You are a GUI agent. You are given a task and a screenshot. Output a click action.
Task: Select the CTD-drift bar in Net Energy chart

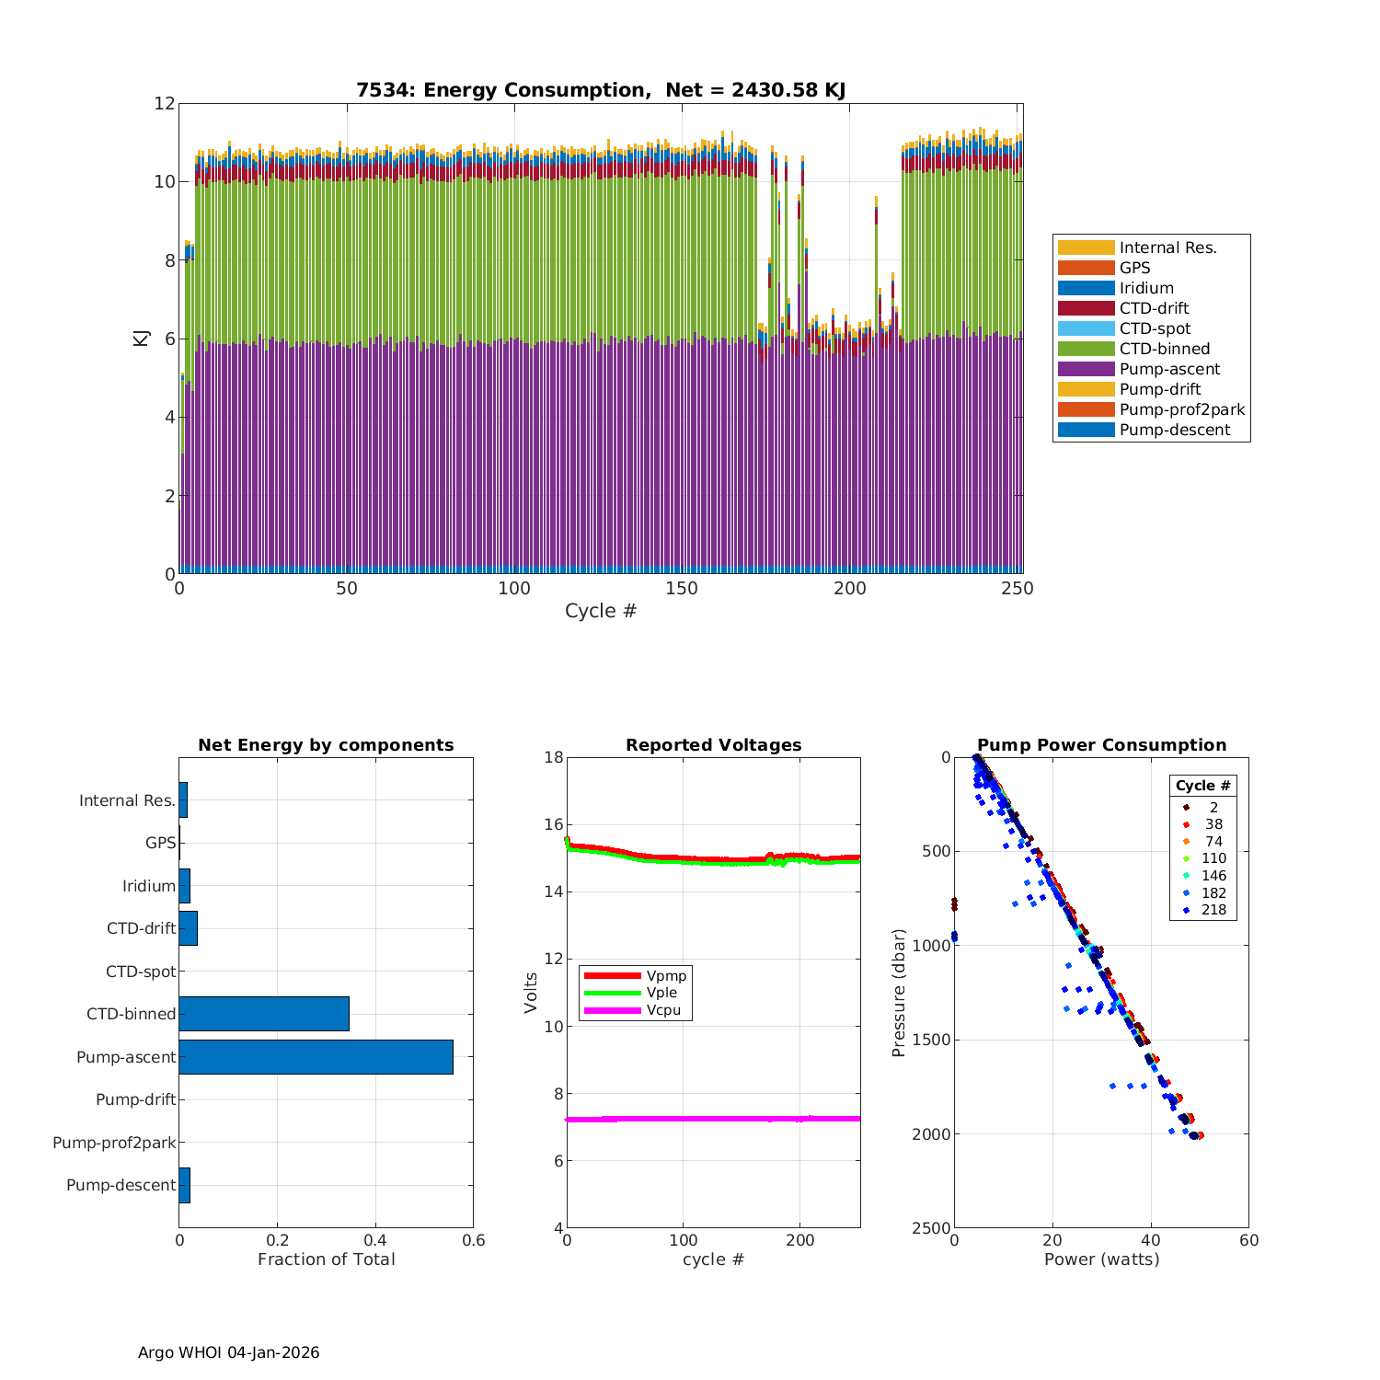[x=188, y=928]
